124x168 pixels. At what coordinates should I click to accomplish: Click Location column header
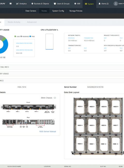47,166
